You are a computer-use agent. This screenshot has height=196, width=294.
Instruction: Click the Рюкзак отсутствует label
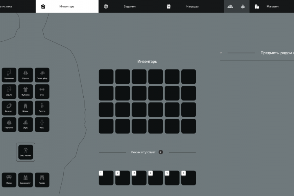[143, 152]
